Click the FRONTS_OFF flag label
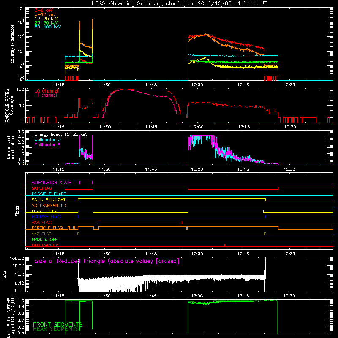The width and height of the screenshot is (338, 338). 45,240
